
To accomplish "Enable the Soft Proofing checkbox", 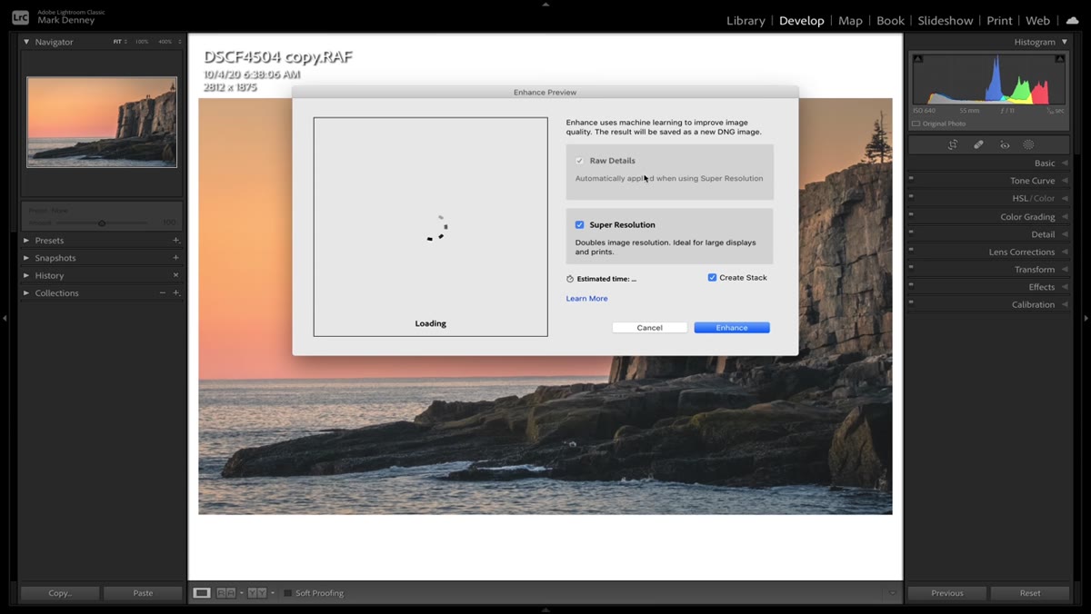I will 287,593.
